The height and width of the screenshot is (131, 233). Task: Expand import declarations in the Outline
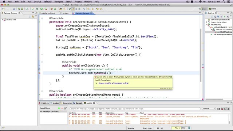207,22
